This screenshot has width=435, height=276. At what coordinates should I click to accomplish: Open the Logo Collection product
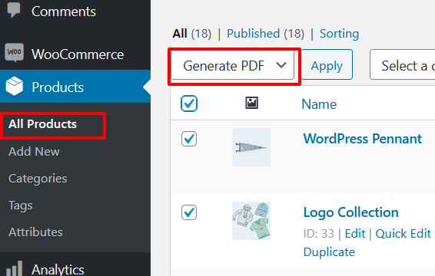351,212
